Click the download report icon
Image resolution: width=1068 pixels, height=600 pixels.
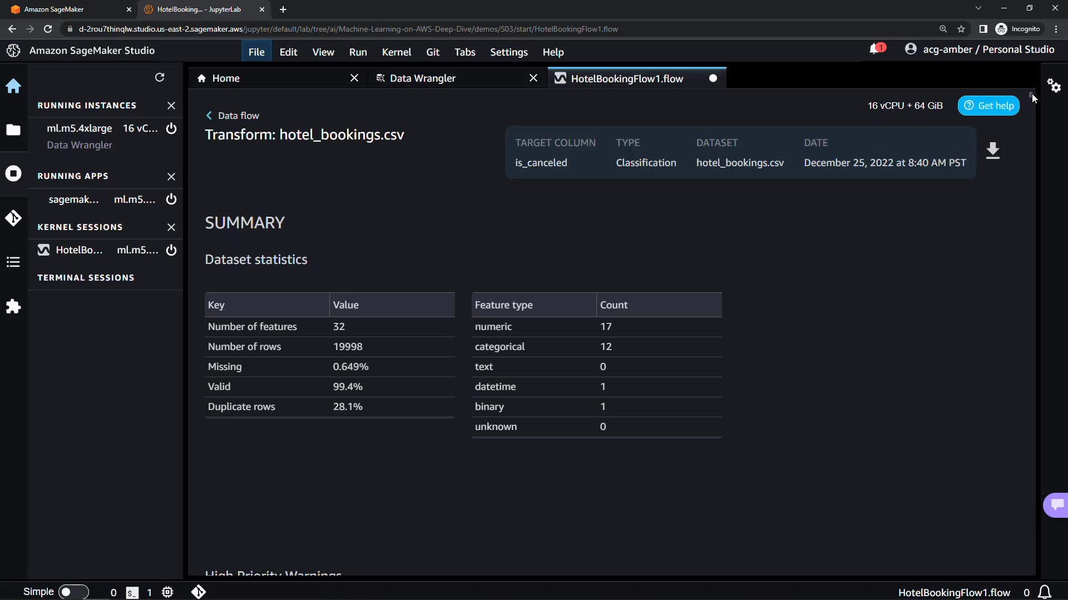pos(993,151)
